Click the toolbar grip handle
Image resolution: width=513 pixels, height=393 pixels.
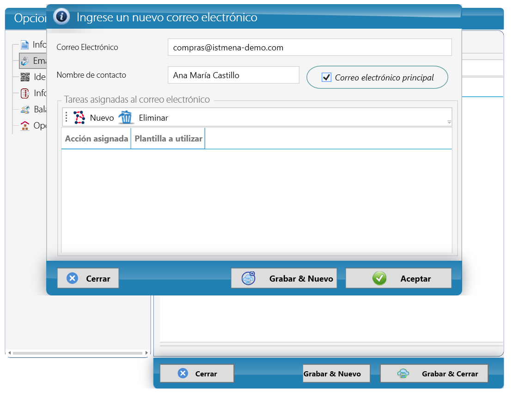[x=67, y=117]
